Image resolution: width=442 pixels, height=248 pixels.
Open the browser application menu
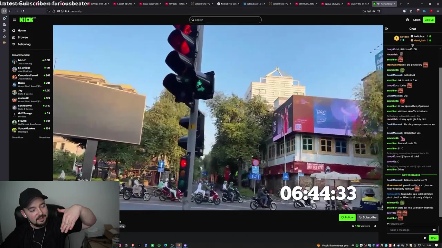(438, 11)
